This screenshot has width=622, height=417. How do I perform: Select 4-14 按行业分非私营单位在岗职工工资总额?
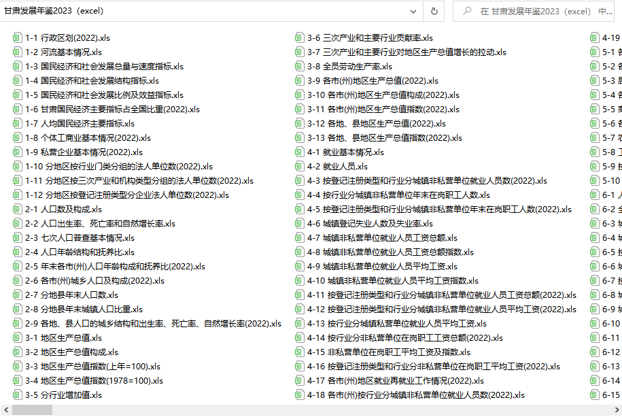405,338
